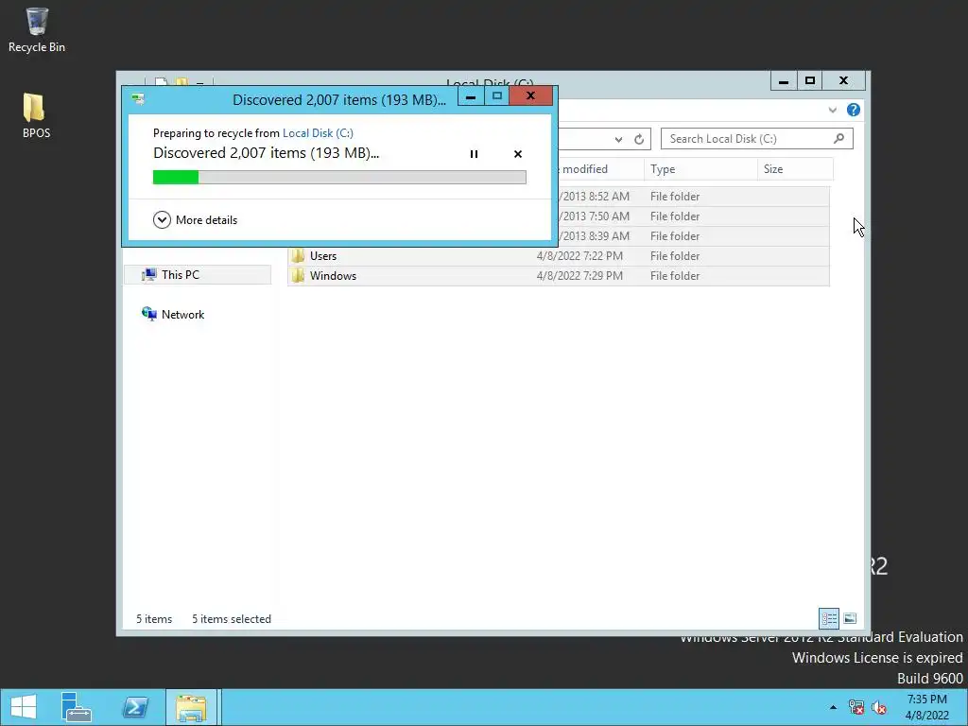Close the recycle progress dialog
The image size is (968, 726).
(x=530, y=96)
